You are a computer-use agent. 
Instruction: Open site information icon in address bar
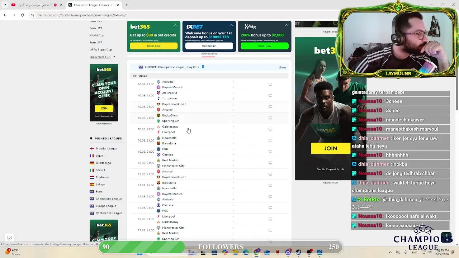pyautogui.click(x=33, y=15)
